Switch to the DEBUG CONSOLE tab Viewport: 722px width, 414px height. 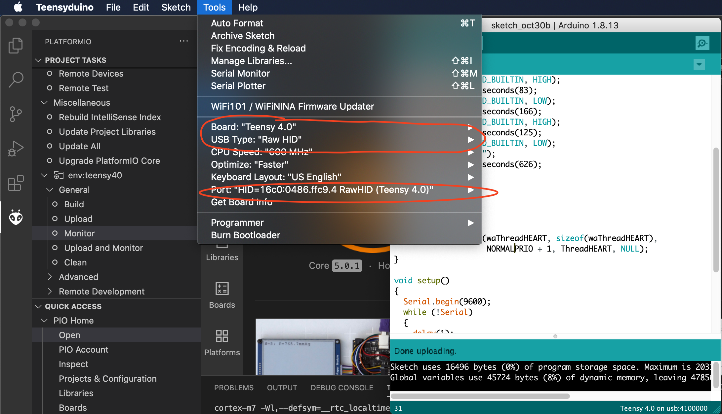(x=342, y=388)
